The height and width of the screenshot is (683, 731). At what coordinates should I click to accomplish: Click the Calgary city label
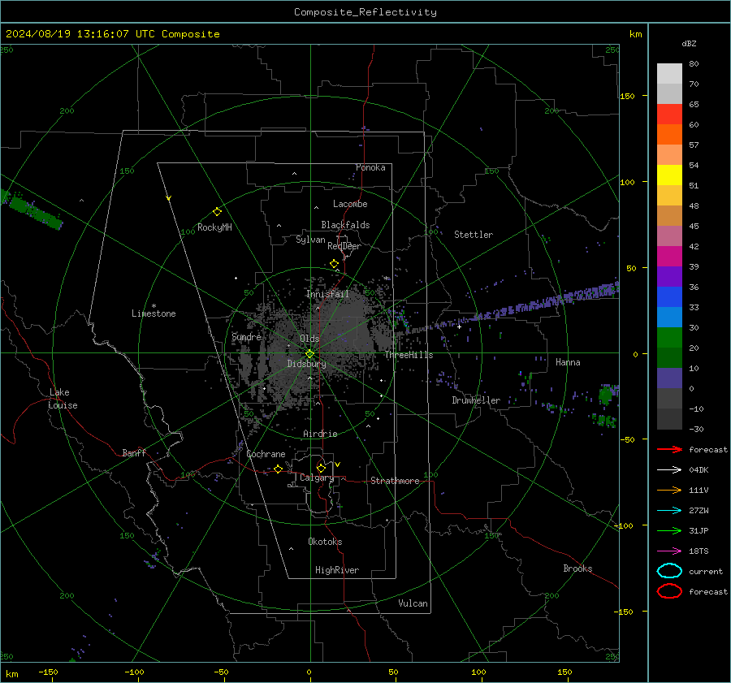317,478
